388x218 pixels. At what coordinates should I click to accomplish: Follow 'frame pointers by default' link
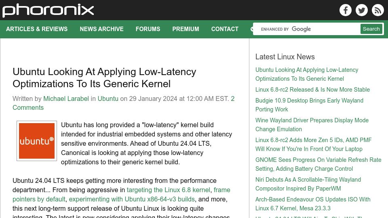(x=39, y=199)
